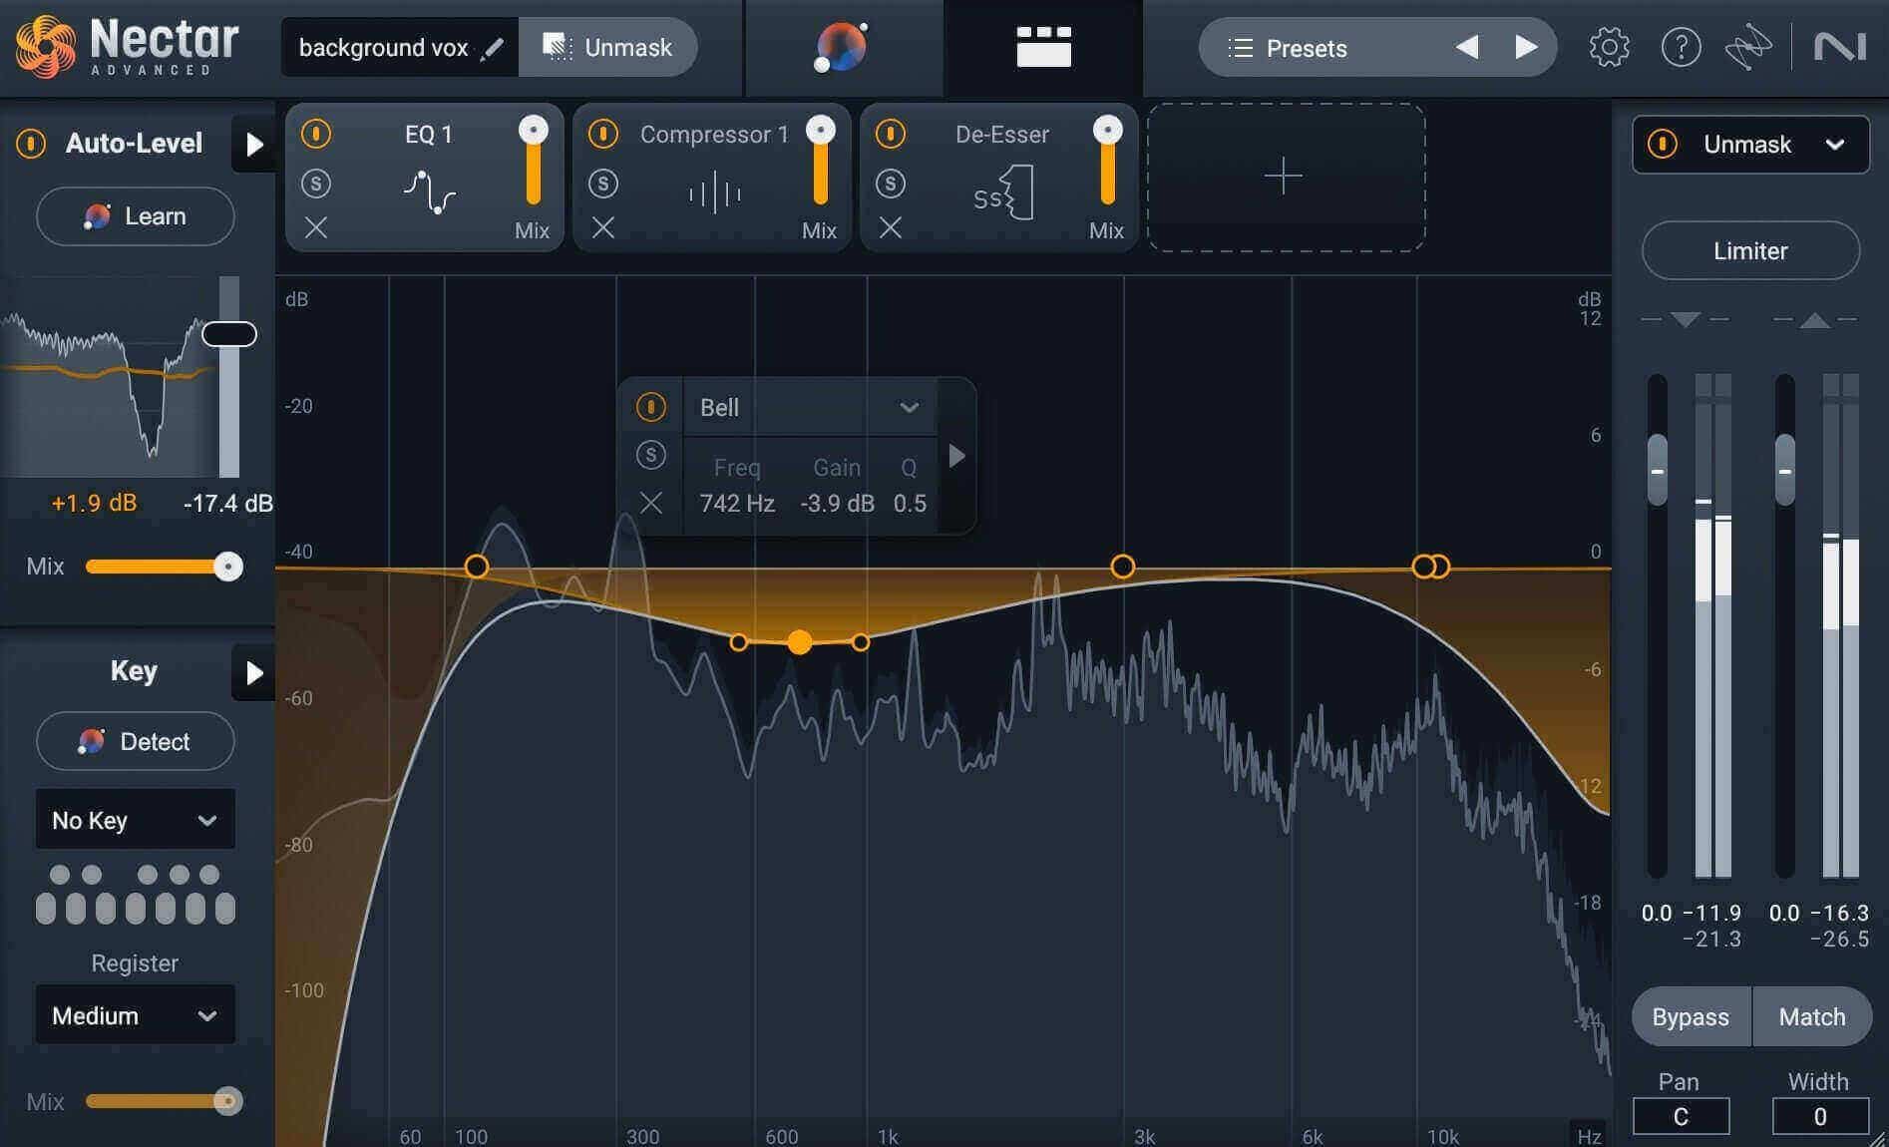This screenshot has height=1147, width=1889.
Task: Open the settings gear
Action: coord(1609,47)
